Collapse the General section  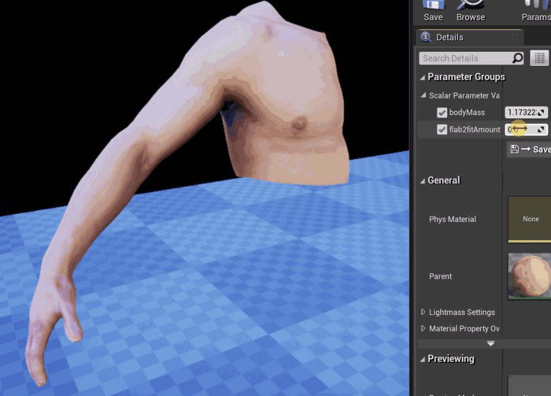pyautogui.click(x=423, y=181)
